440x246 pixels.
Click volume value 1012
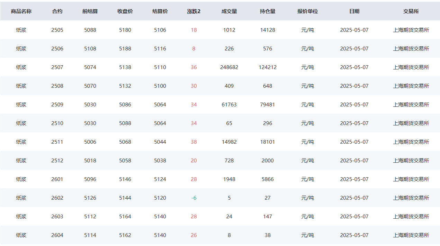(x=229, y=30)
